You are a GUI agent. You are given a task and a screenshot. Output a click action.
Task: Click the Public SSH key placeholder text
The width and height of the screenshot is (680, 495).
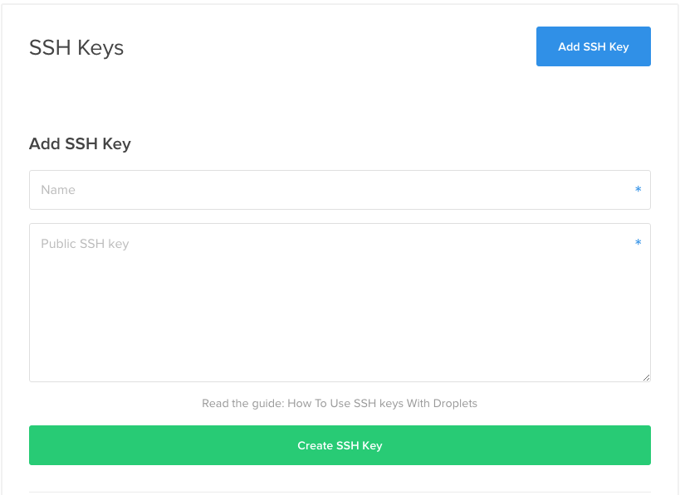point(85,244)
